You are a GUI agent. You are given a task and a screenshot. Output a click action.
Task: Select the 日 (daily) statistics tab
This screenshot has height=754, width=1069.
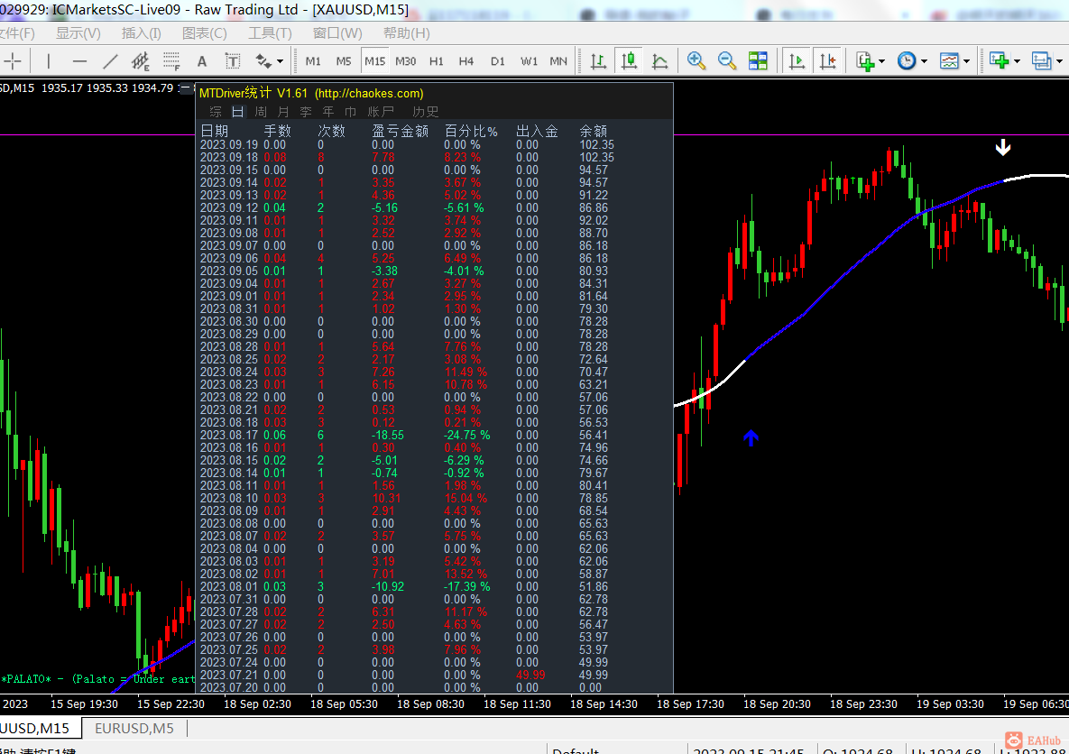[x=237, y=112]
